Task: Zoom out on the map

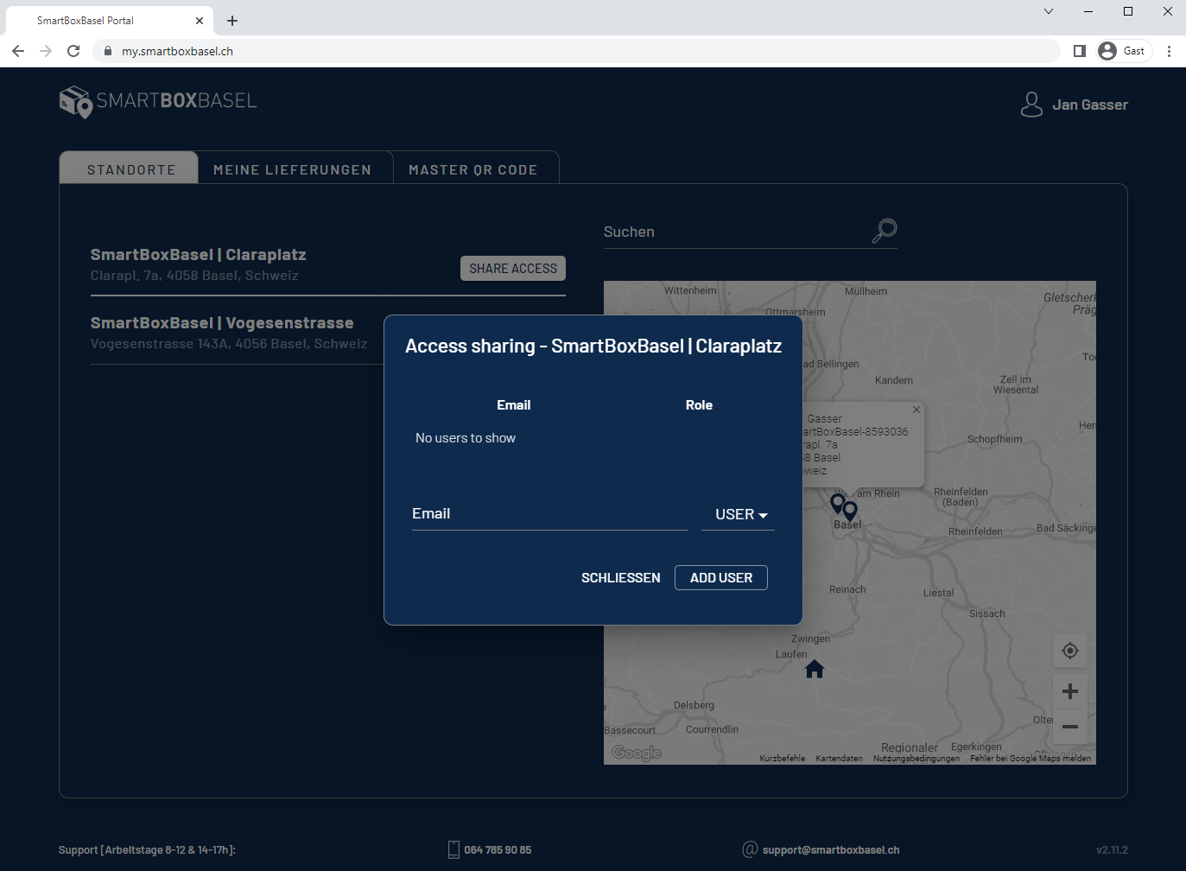Action: click(1069, 727)
